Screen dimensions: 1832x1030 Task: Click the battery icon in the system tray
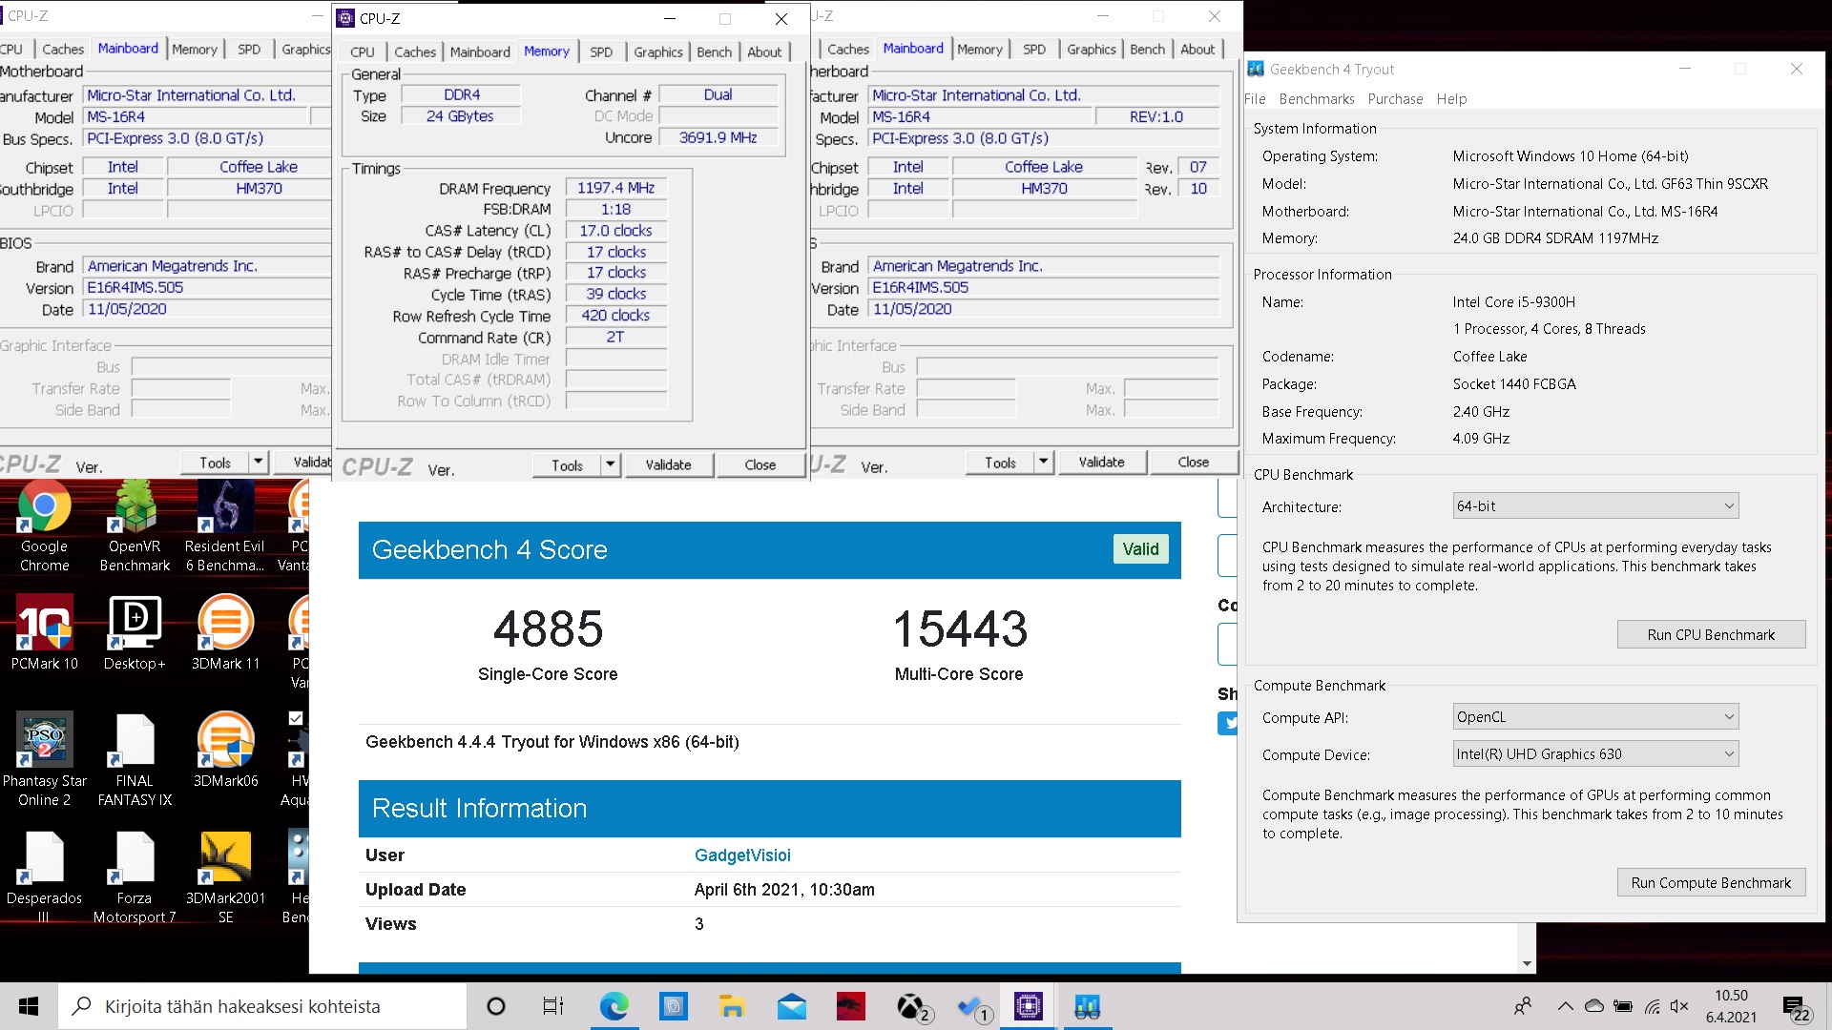point(1623,1006)
